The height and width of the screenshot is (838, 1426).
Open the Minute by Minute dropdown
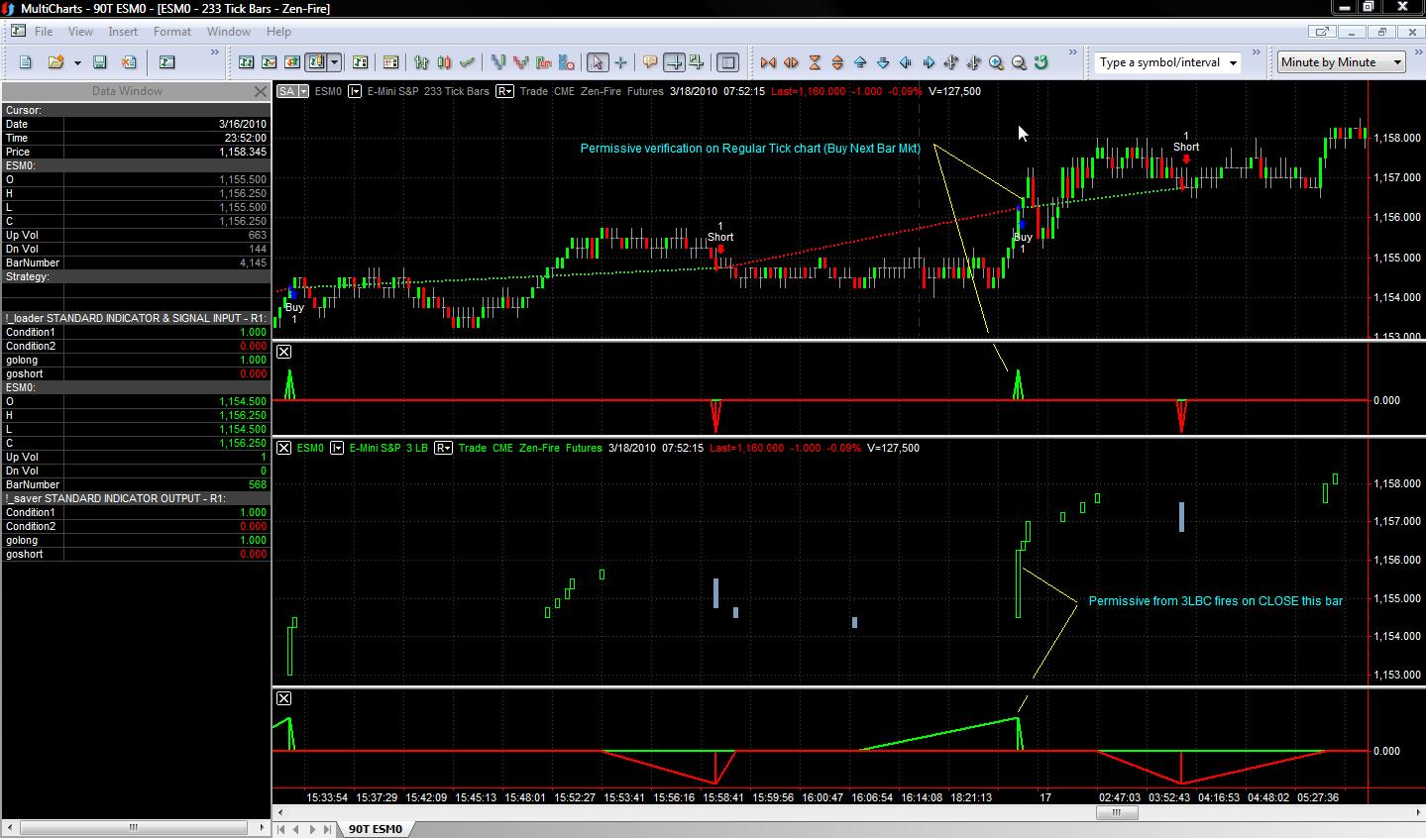click(1342, 62)
